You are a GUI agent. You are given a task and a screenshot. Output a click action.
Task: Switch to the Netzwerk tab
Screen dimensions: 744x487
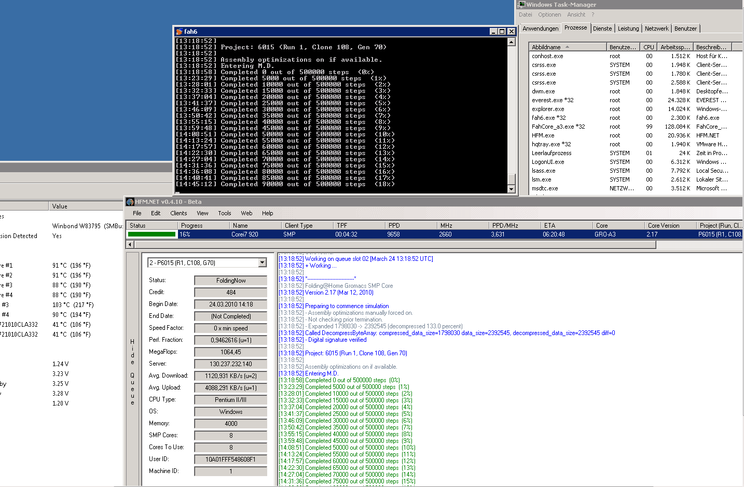pyautogui.click(x=657, y=29)
